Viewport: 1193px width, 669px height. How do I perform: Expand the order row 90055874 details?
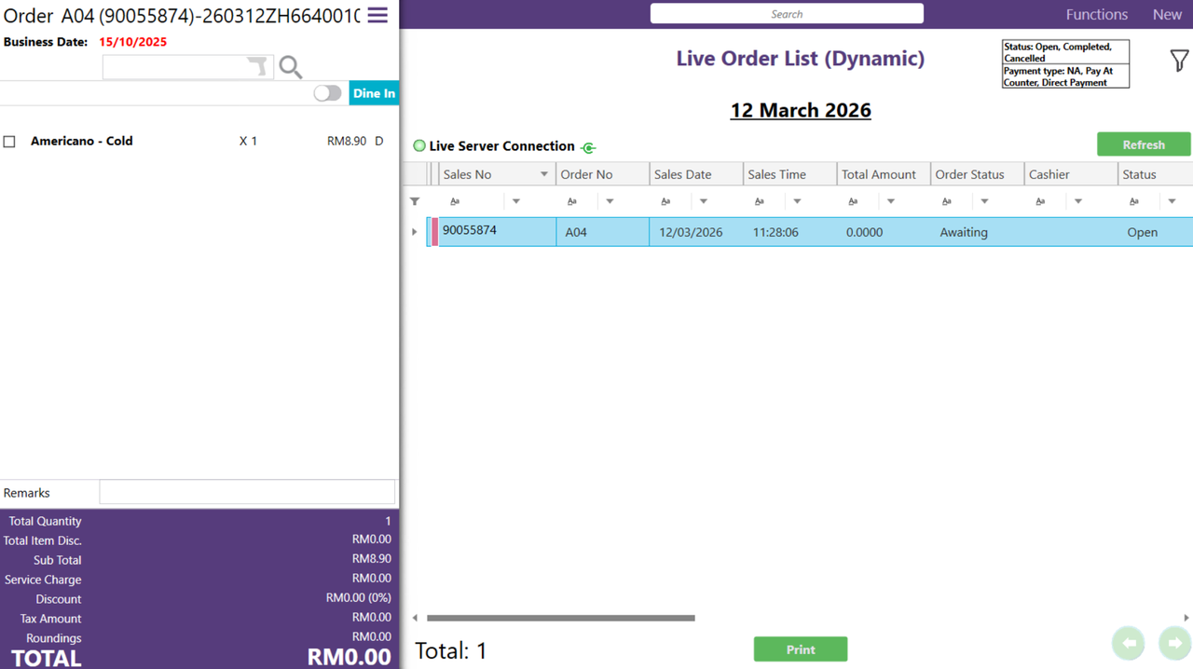point(415,232)
